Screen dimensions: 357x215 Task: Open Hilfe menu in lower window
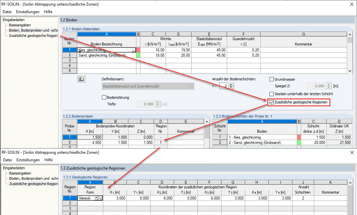click(x=49, y=160)
